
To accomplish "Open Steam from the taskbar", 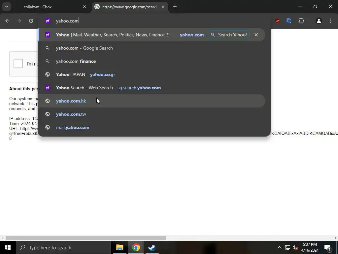I will (x=152, y=247).
